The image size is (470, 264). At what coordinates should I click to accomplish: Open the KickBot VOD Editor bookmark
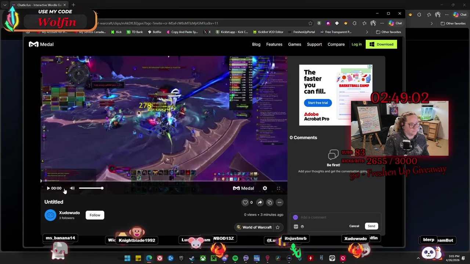[268, 32]
